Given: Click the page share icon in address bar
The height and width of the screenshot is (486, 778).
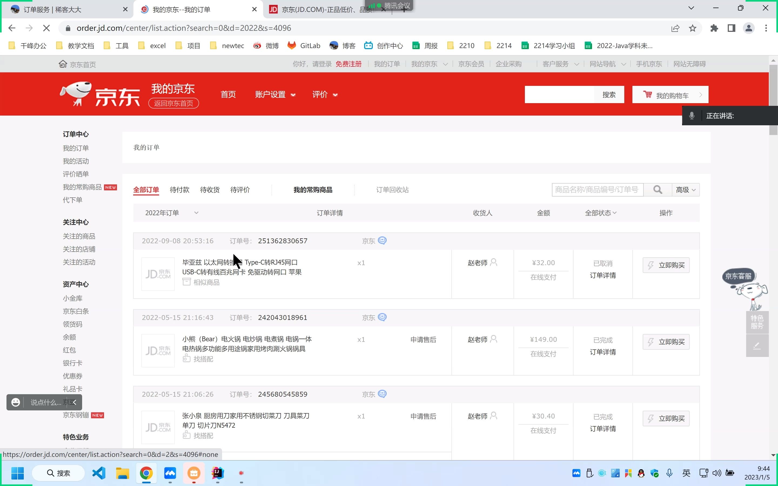Looking at the screenshot, I should point(675,28).
